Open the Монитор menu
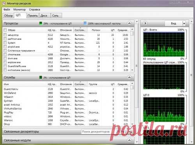Viewport: 195px width, 145px height. [19, 9]
